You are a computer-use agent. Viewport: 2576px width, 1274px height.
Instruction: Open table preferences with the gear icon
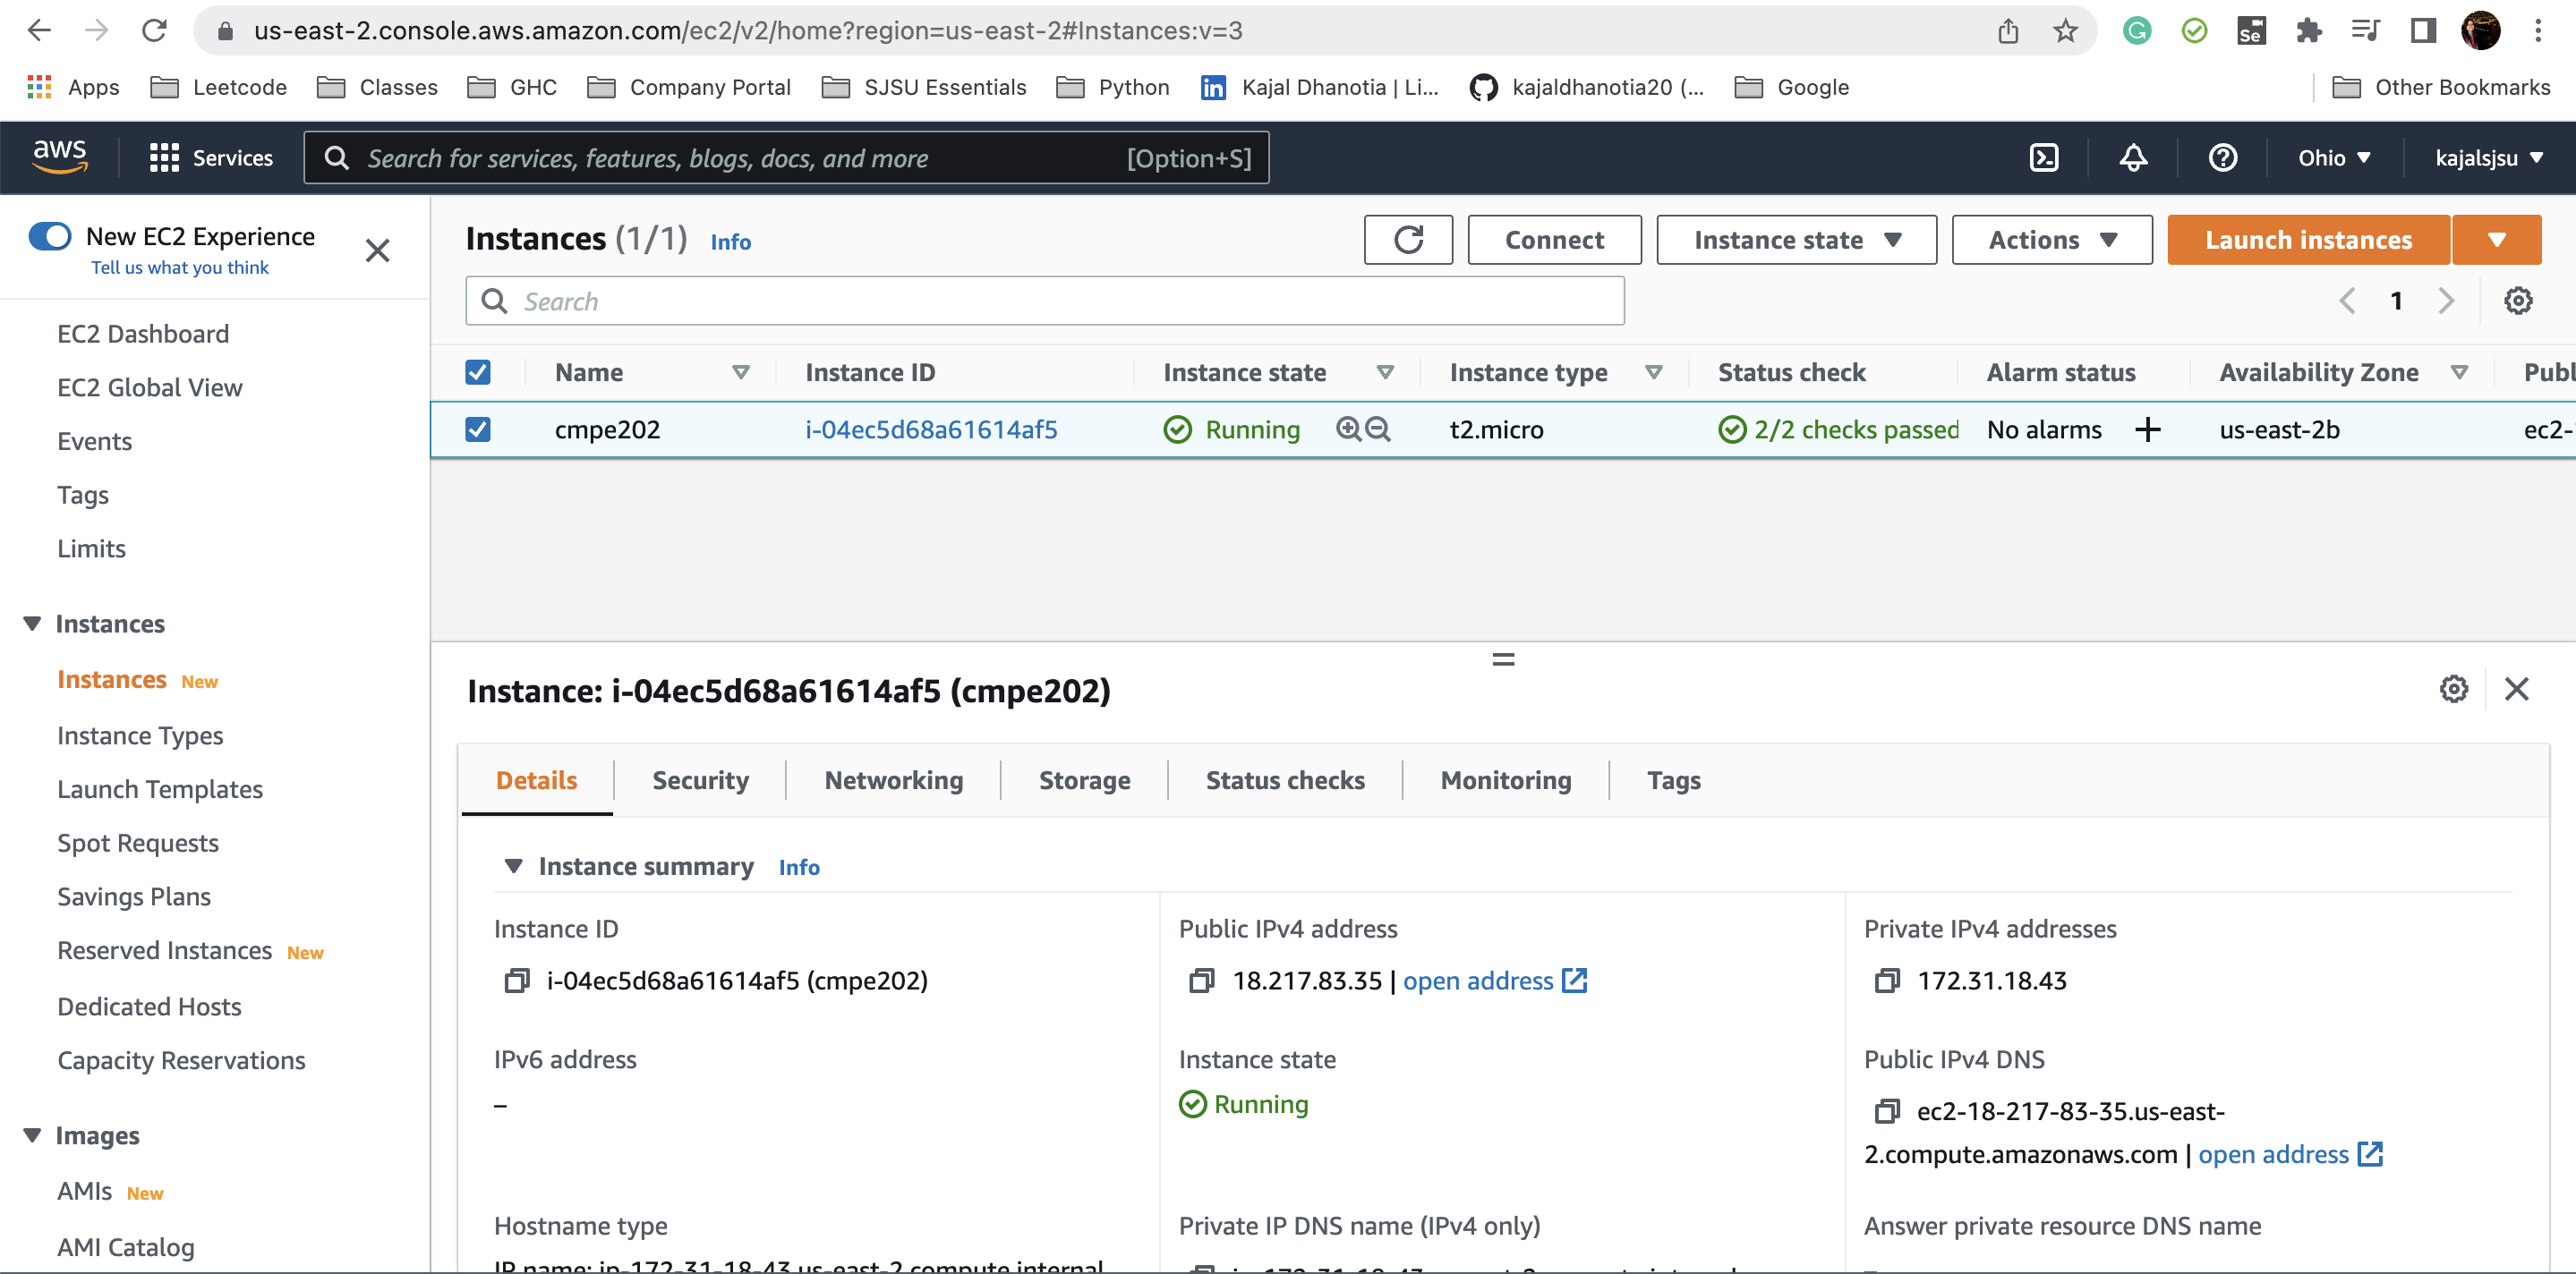2518,300
